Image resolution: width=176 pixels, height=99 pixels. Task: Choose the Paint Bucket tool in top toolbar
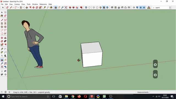pyautogui.click(x=51, y=7)
